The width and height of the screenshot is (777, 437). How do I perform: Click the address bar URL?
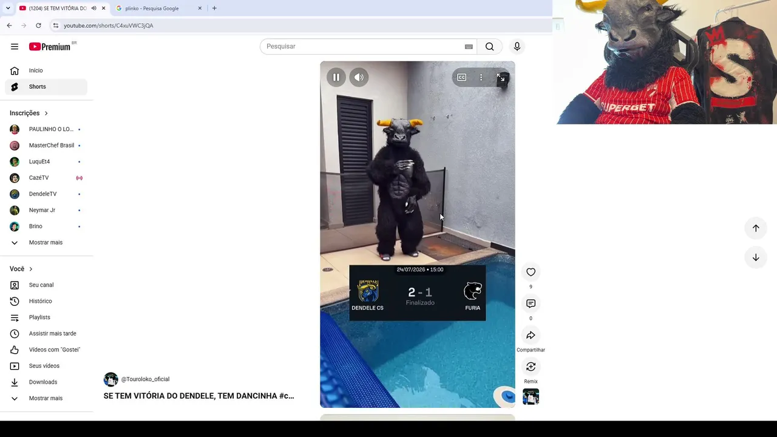(x=109, y=25)
